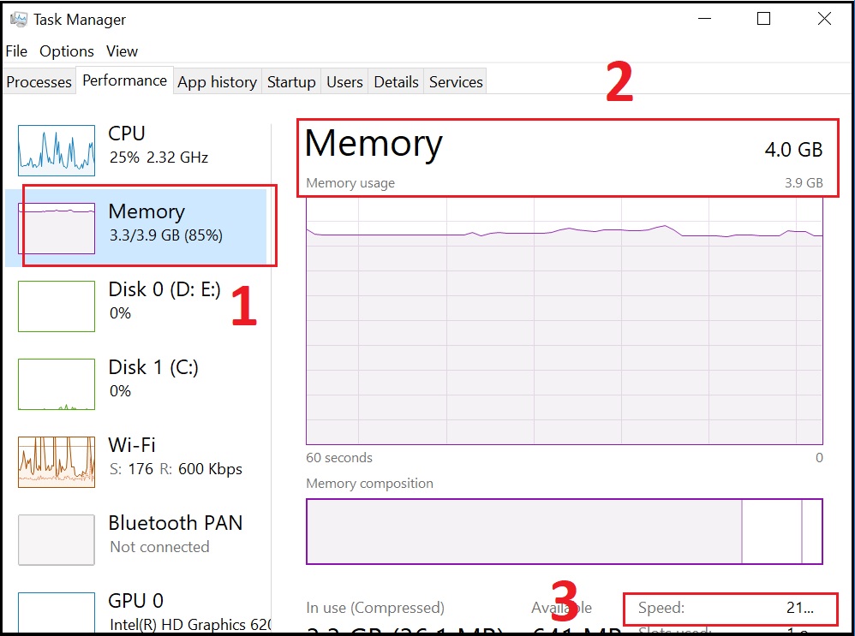The height and width of the screenshot is (636, 855).
Task: Maximize the Task Manager window
Action: tap(763, 20)
